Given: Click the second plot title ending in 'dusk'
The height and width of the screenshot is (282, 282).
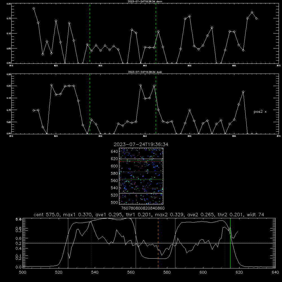Looking at the screenshot, I should 145,72.
